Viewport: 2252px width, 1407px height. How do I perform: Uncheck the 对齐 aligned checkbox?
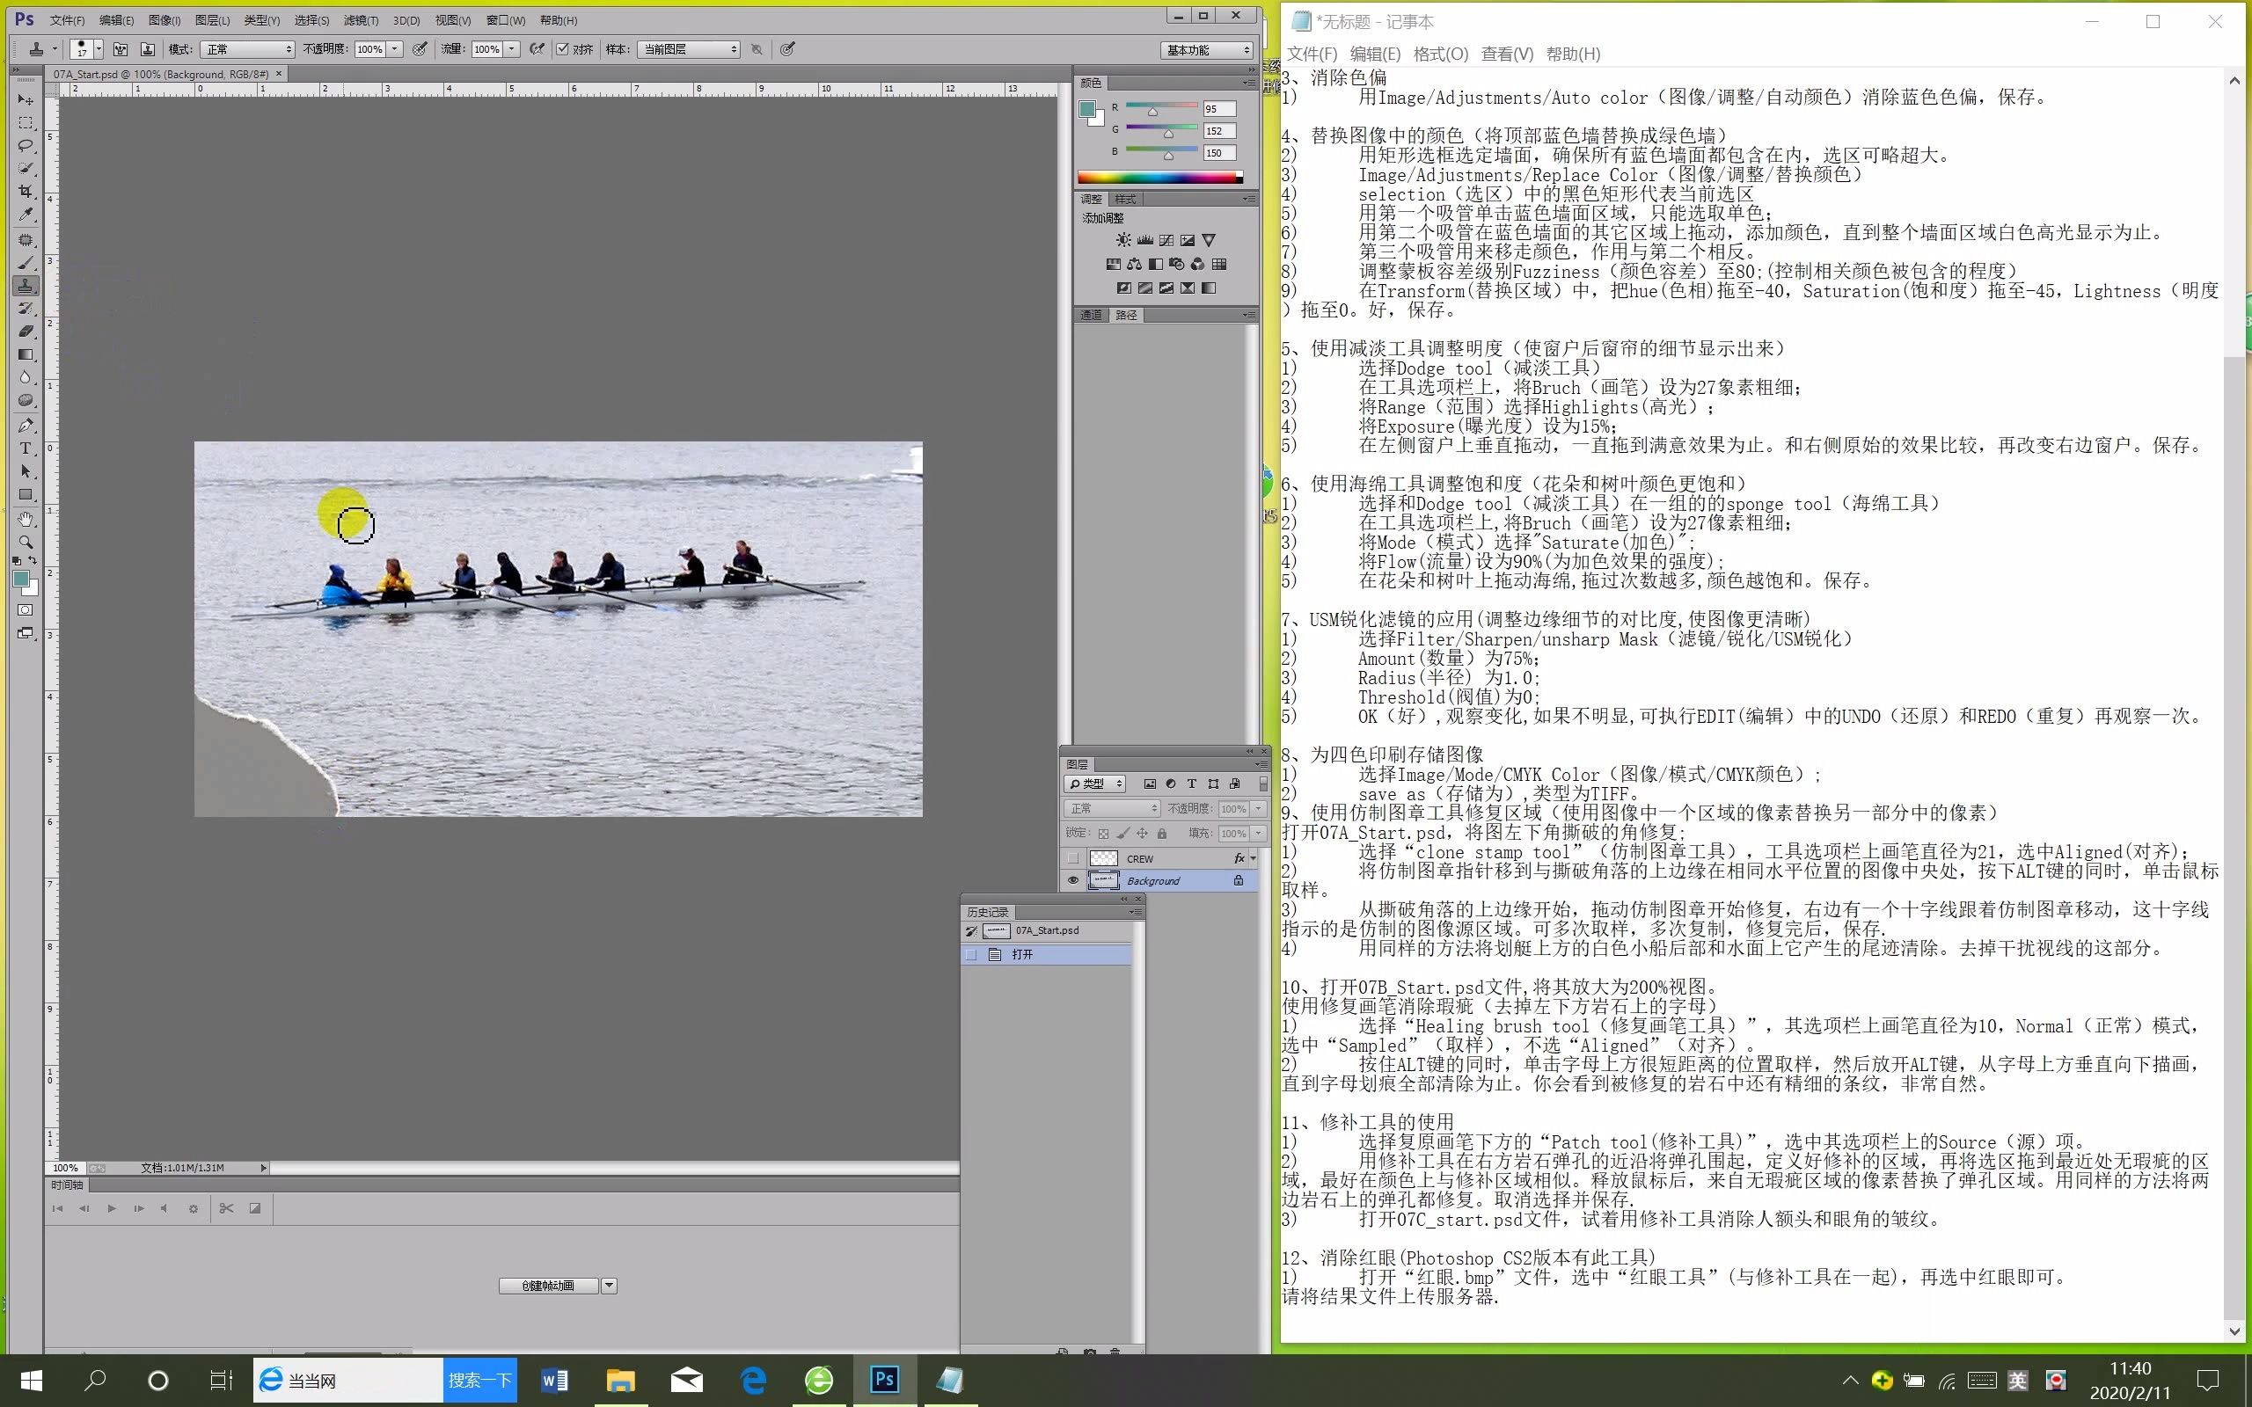562,49
